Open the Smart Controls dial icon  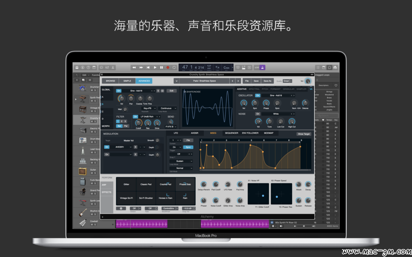(101, 67)
